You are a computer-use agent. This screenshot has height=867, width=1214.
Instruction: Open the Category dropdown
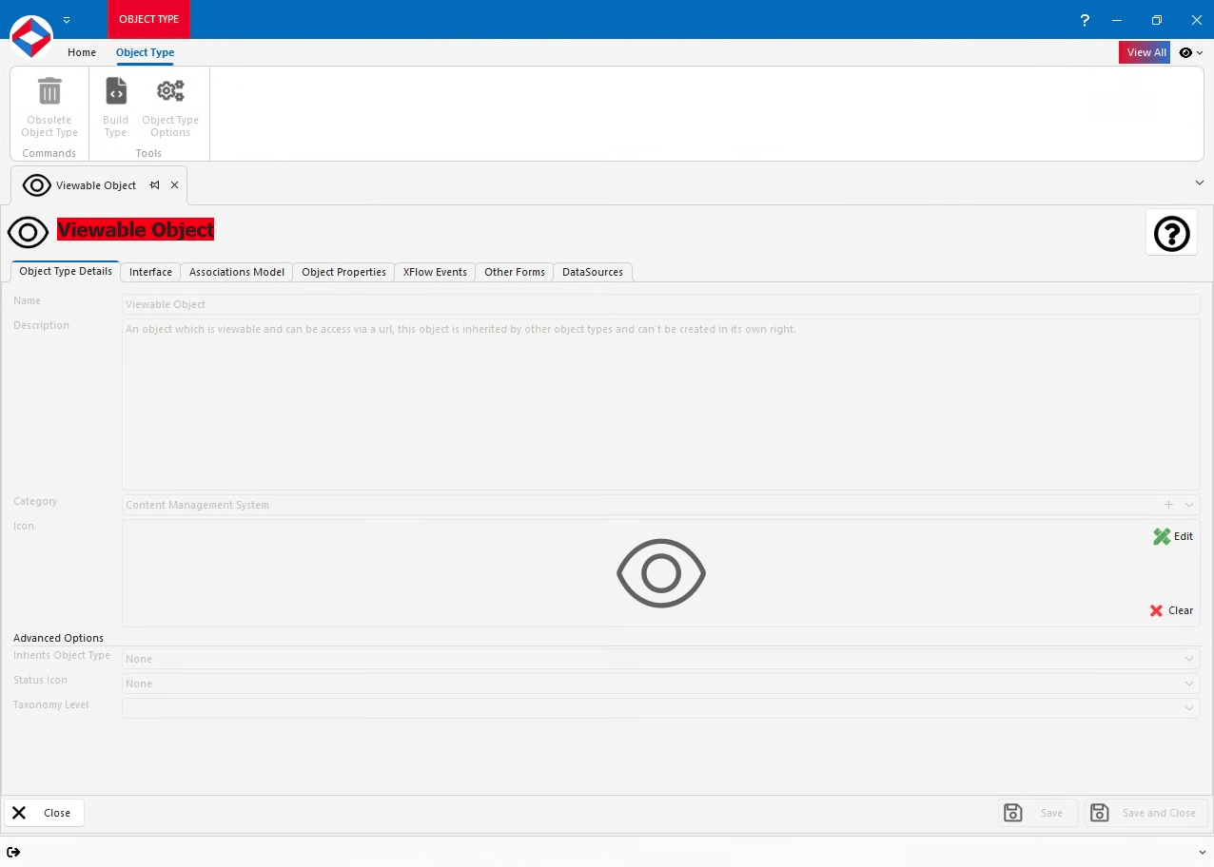1188,505
